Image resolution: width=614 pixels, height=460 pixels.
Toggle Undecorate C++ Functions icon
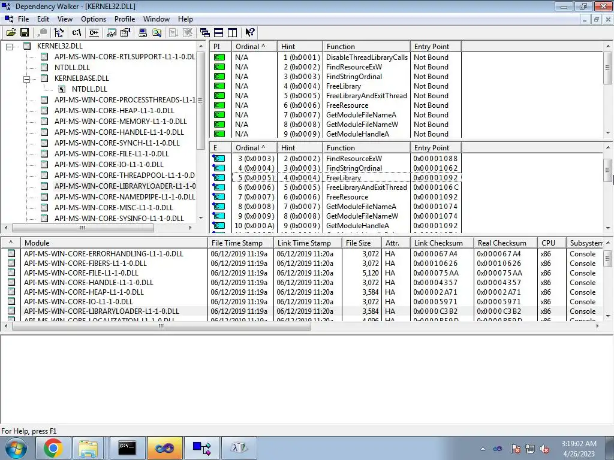94,32
